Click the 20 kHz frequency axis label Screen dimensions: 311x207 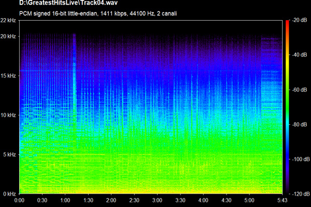[x=8, y=36]
